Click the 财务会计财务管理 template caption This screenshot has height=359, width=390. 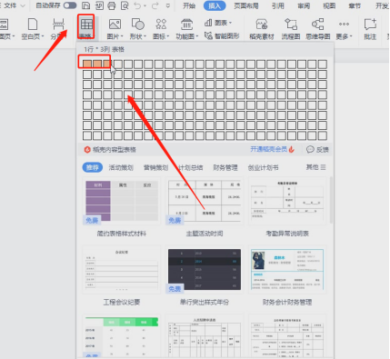(287, 302)
